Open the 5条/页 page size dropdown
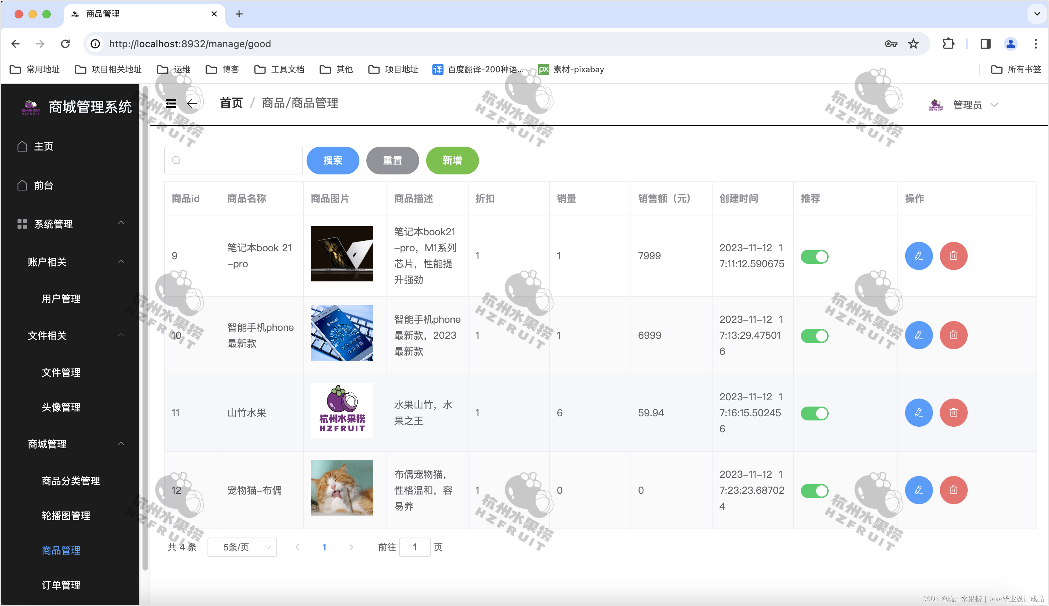The height and width of the screenshot is (606, 1049). click(x=242, y=547)
